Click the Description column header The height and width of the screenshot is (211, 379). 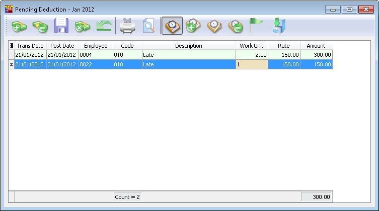[189, 46]
